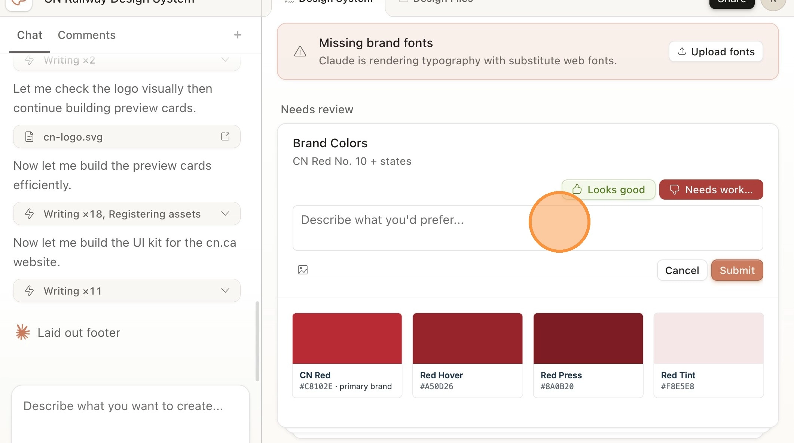This screenshot has width=794, height=443.
Task: Expand Writing ×18, Registering assets row
Action: tap(126, 214)
